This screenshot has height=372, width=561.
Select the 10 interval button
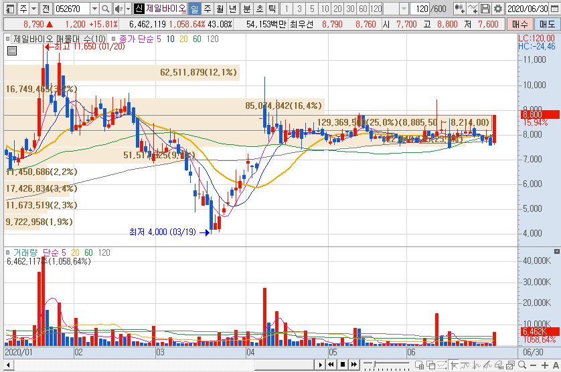point(325,9)
